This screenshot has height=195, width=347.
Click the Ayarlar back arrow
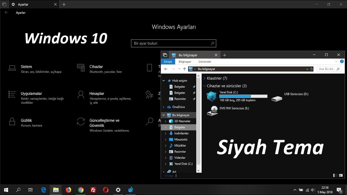(x=6, y=12)
